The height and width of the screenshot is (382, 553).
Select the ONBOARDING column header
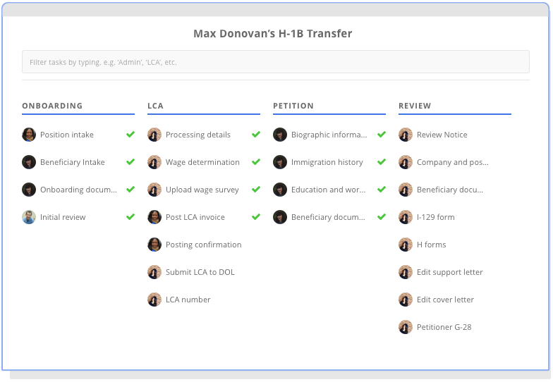pyautogui.click(x=52, y=106)
